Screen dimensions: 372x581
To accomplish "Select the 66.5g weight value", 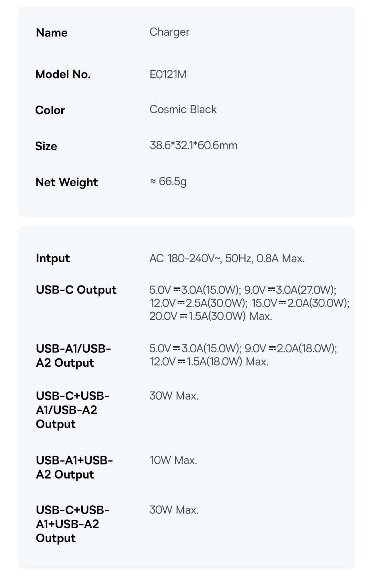I will pos(172,181).
